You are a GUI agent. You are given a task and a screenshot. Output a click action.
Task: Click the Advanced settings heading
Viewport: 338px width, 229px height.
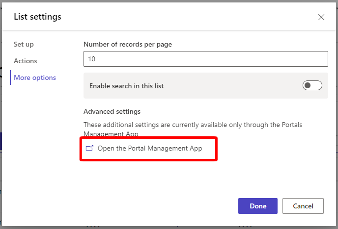tap(112, 111)
